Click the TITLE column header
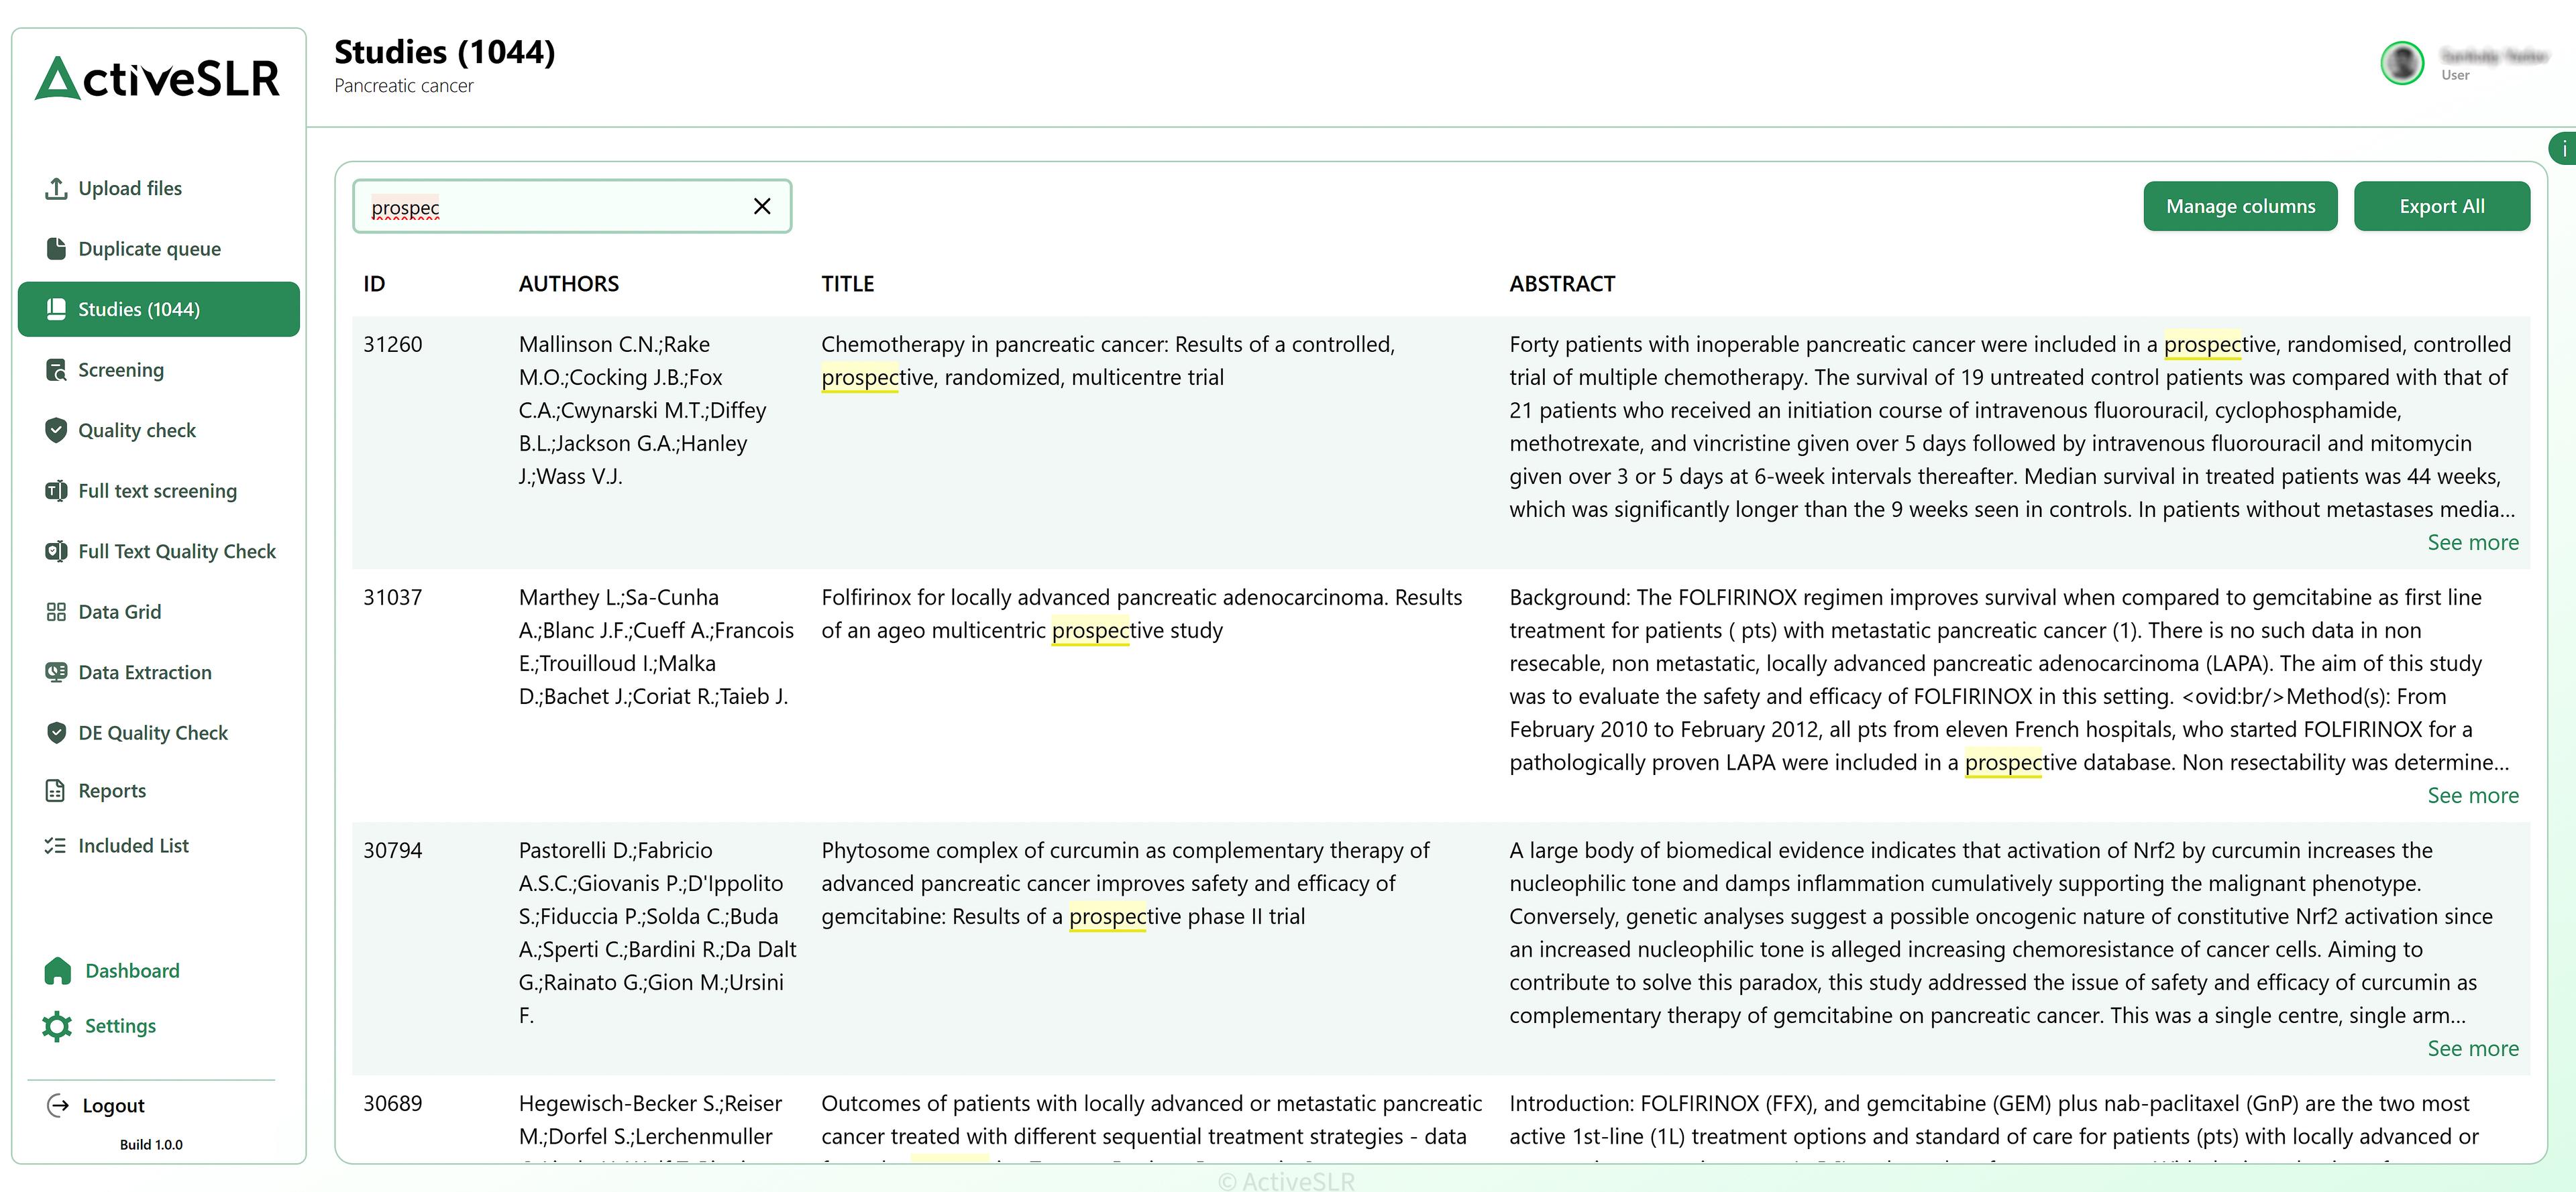This screenshot has height=1192, width=2576. [x=847, y=284]
